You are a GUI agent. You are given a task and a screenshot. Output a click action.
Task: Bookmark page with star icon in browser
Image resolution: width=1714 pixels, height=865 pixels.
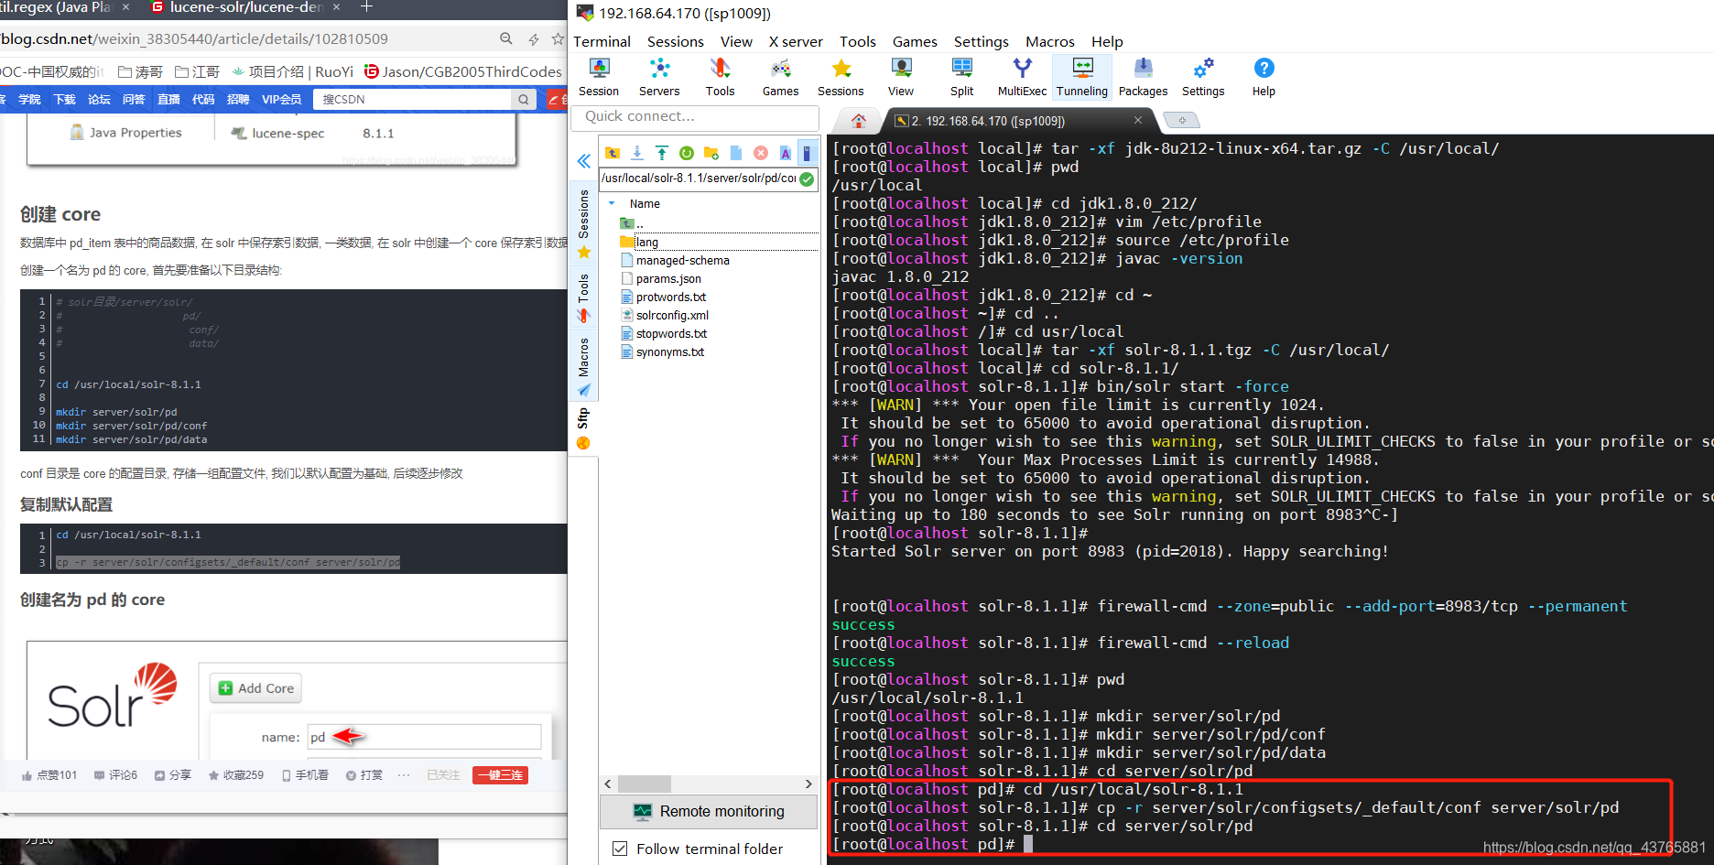[558, 38]
